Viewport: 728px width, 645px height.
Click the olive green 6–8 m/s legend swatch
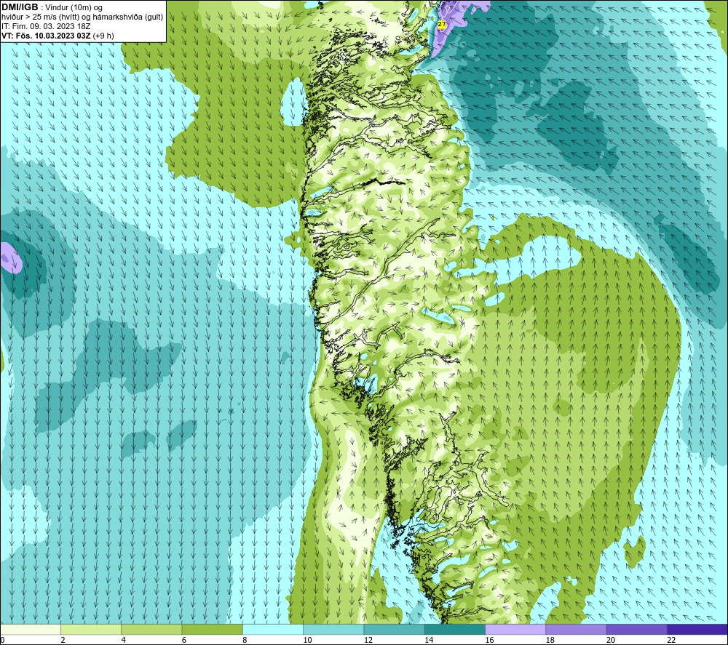[212, 629]
